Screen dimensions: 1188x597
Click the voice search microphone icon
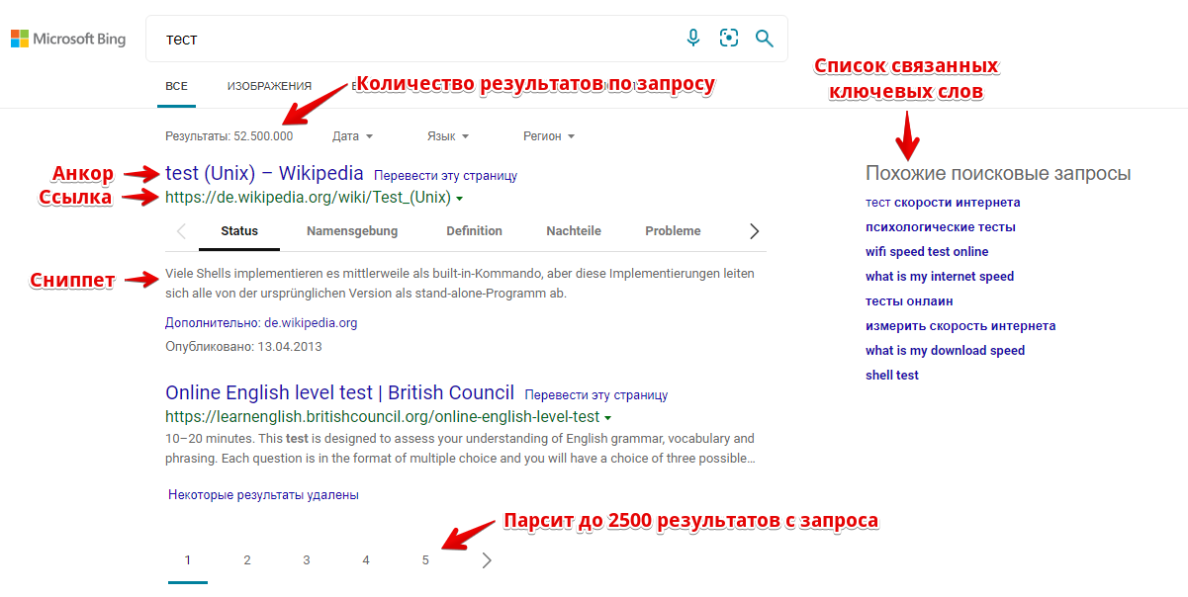pos(693,38)
